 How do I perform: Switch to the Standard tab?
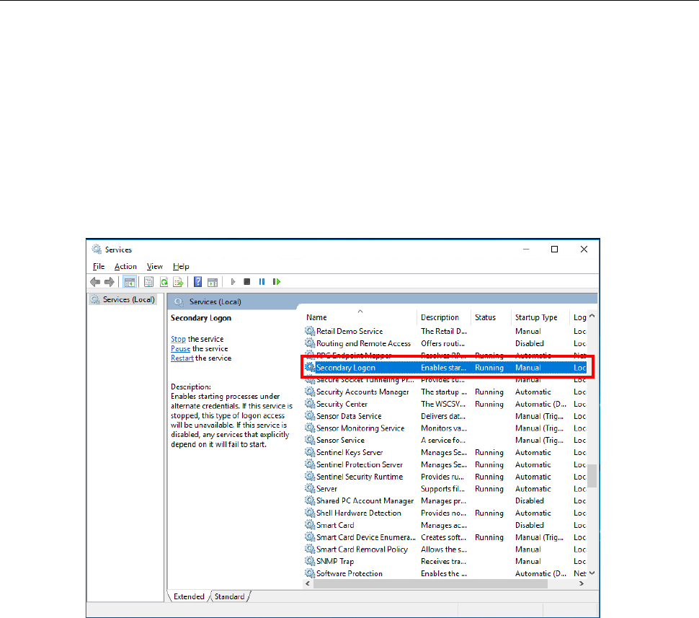point(230,596)
